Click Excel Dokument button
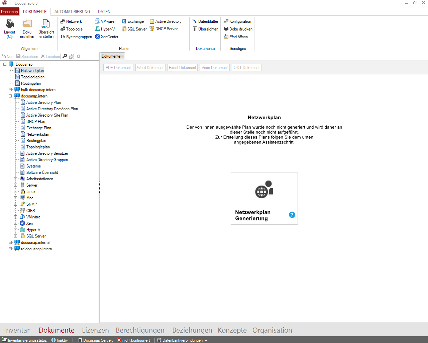Screen dimensions: 428x343 point(183,68)
